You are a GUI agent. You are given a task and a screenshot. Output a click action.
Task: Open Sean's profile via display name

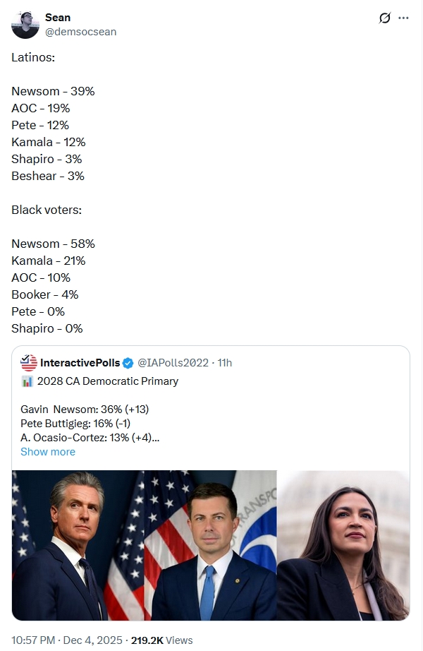click(x=58, y=17)
